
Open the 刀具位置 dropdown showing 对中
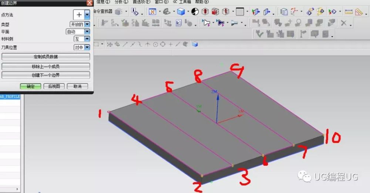coord(82,47)
